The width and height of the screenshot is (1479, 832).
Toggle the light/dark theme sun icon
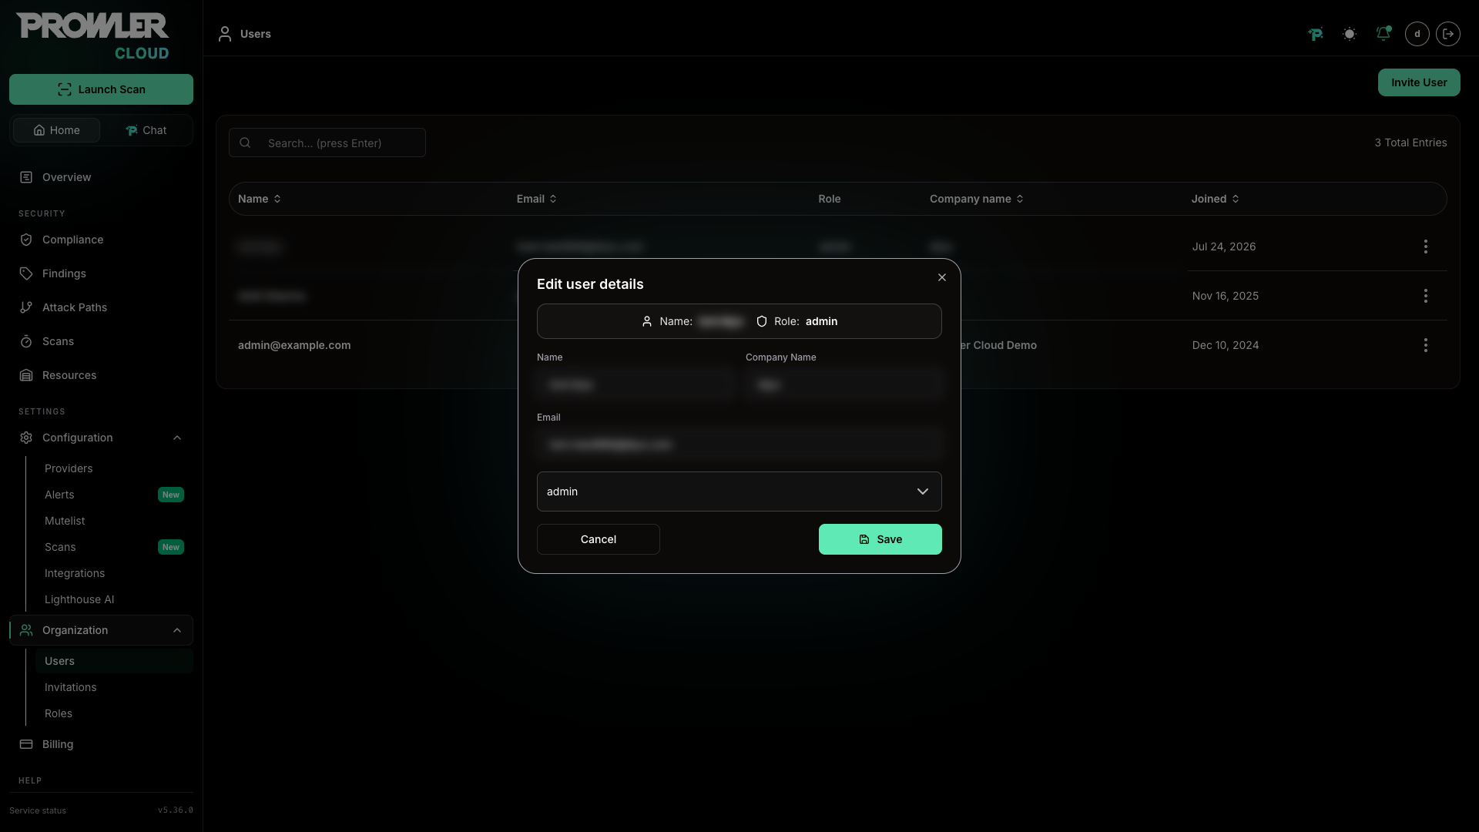coord(1350,34)
